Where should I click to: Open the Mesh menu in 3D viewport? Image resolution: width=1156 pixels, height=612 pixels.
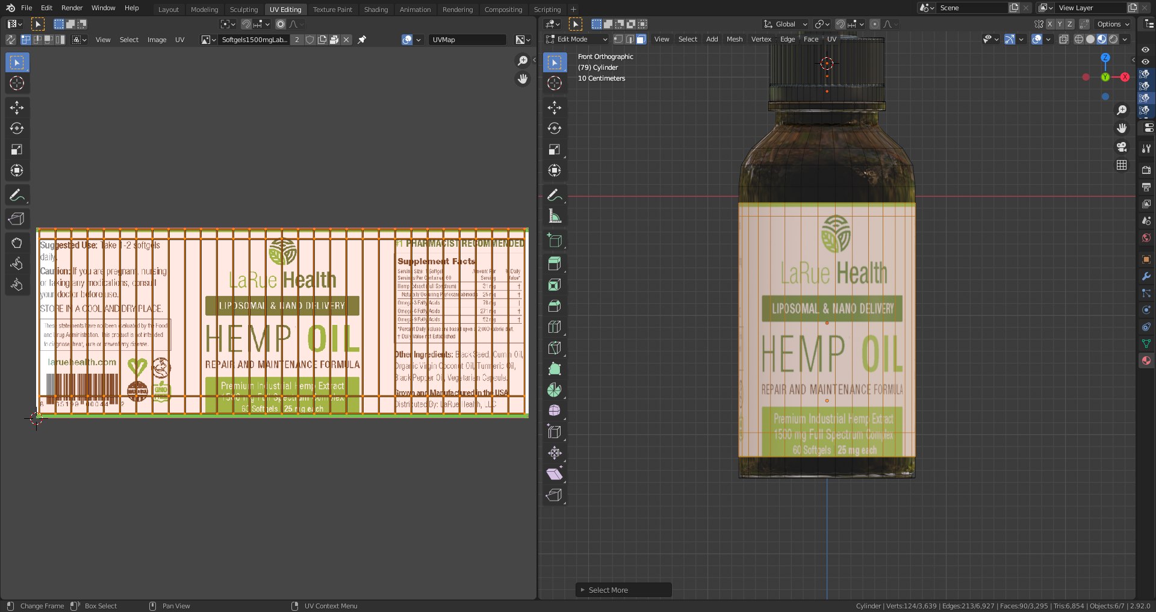coord(735,39)
